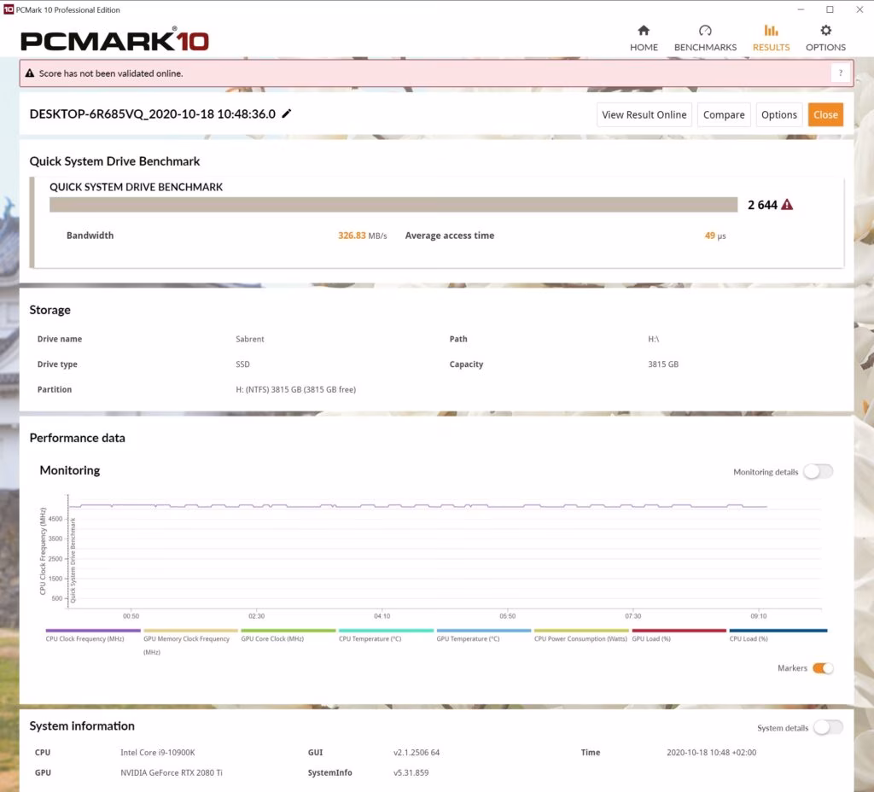Click average access time value 49 µs
This screenshot has height=792, width=874.
[x=715, y=236]
